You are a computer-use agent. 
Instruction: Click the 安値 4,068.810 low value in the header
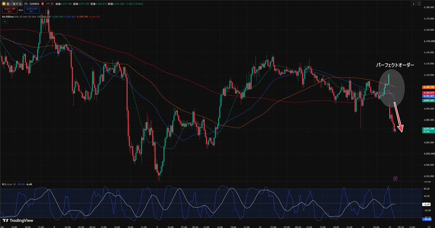pos(99,4)
